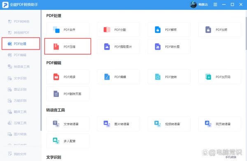The height and width of the screenshot is (161, 247).
Task: Open the PDF加页码 page number icon
Action: tap(208, 77)
